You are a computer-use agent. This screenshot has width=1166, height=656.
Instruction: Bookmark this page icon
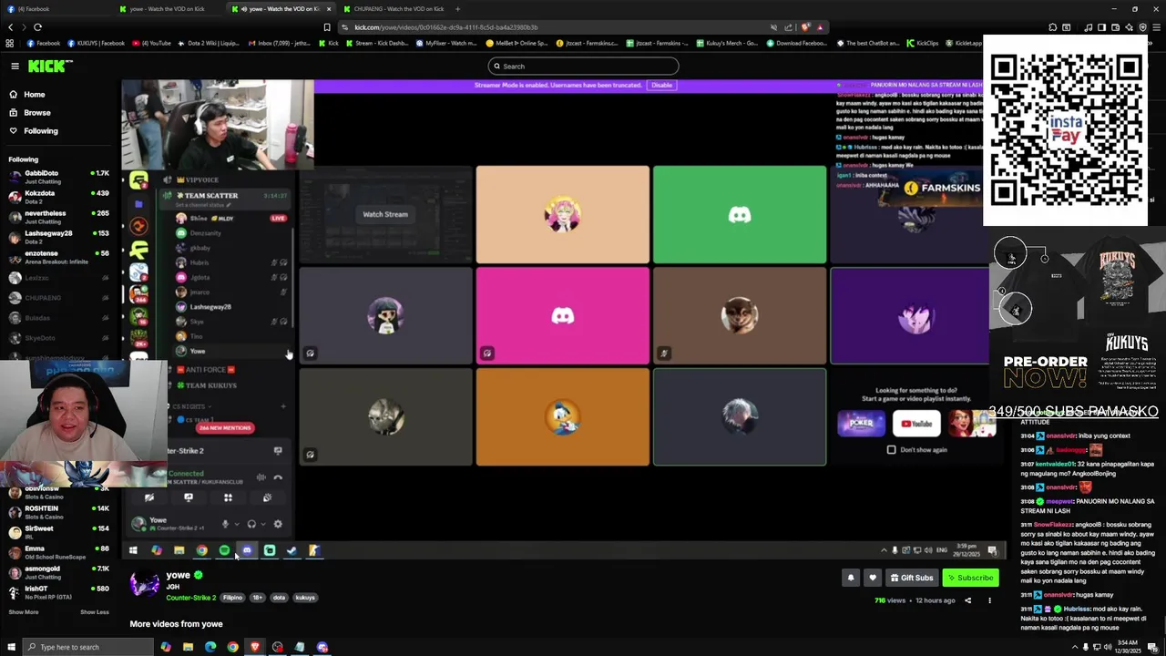click(327, 27)
